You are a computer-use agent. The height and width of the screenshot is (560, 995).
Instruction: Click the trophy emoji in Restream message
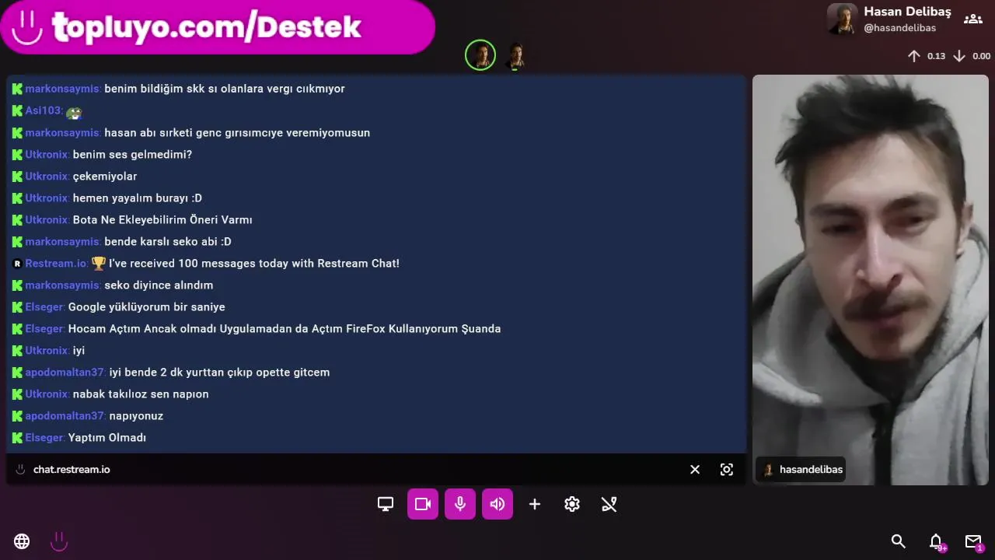click(x=99, y=264)
